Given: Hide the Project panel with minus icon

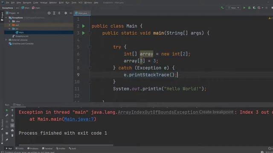Looking at the screenshot, I should (x=71, y=13).
